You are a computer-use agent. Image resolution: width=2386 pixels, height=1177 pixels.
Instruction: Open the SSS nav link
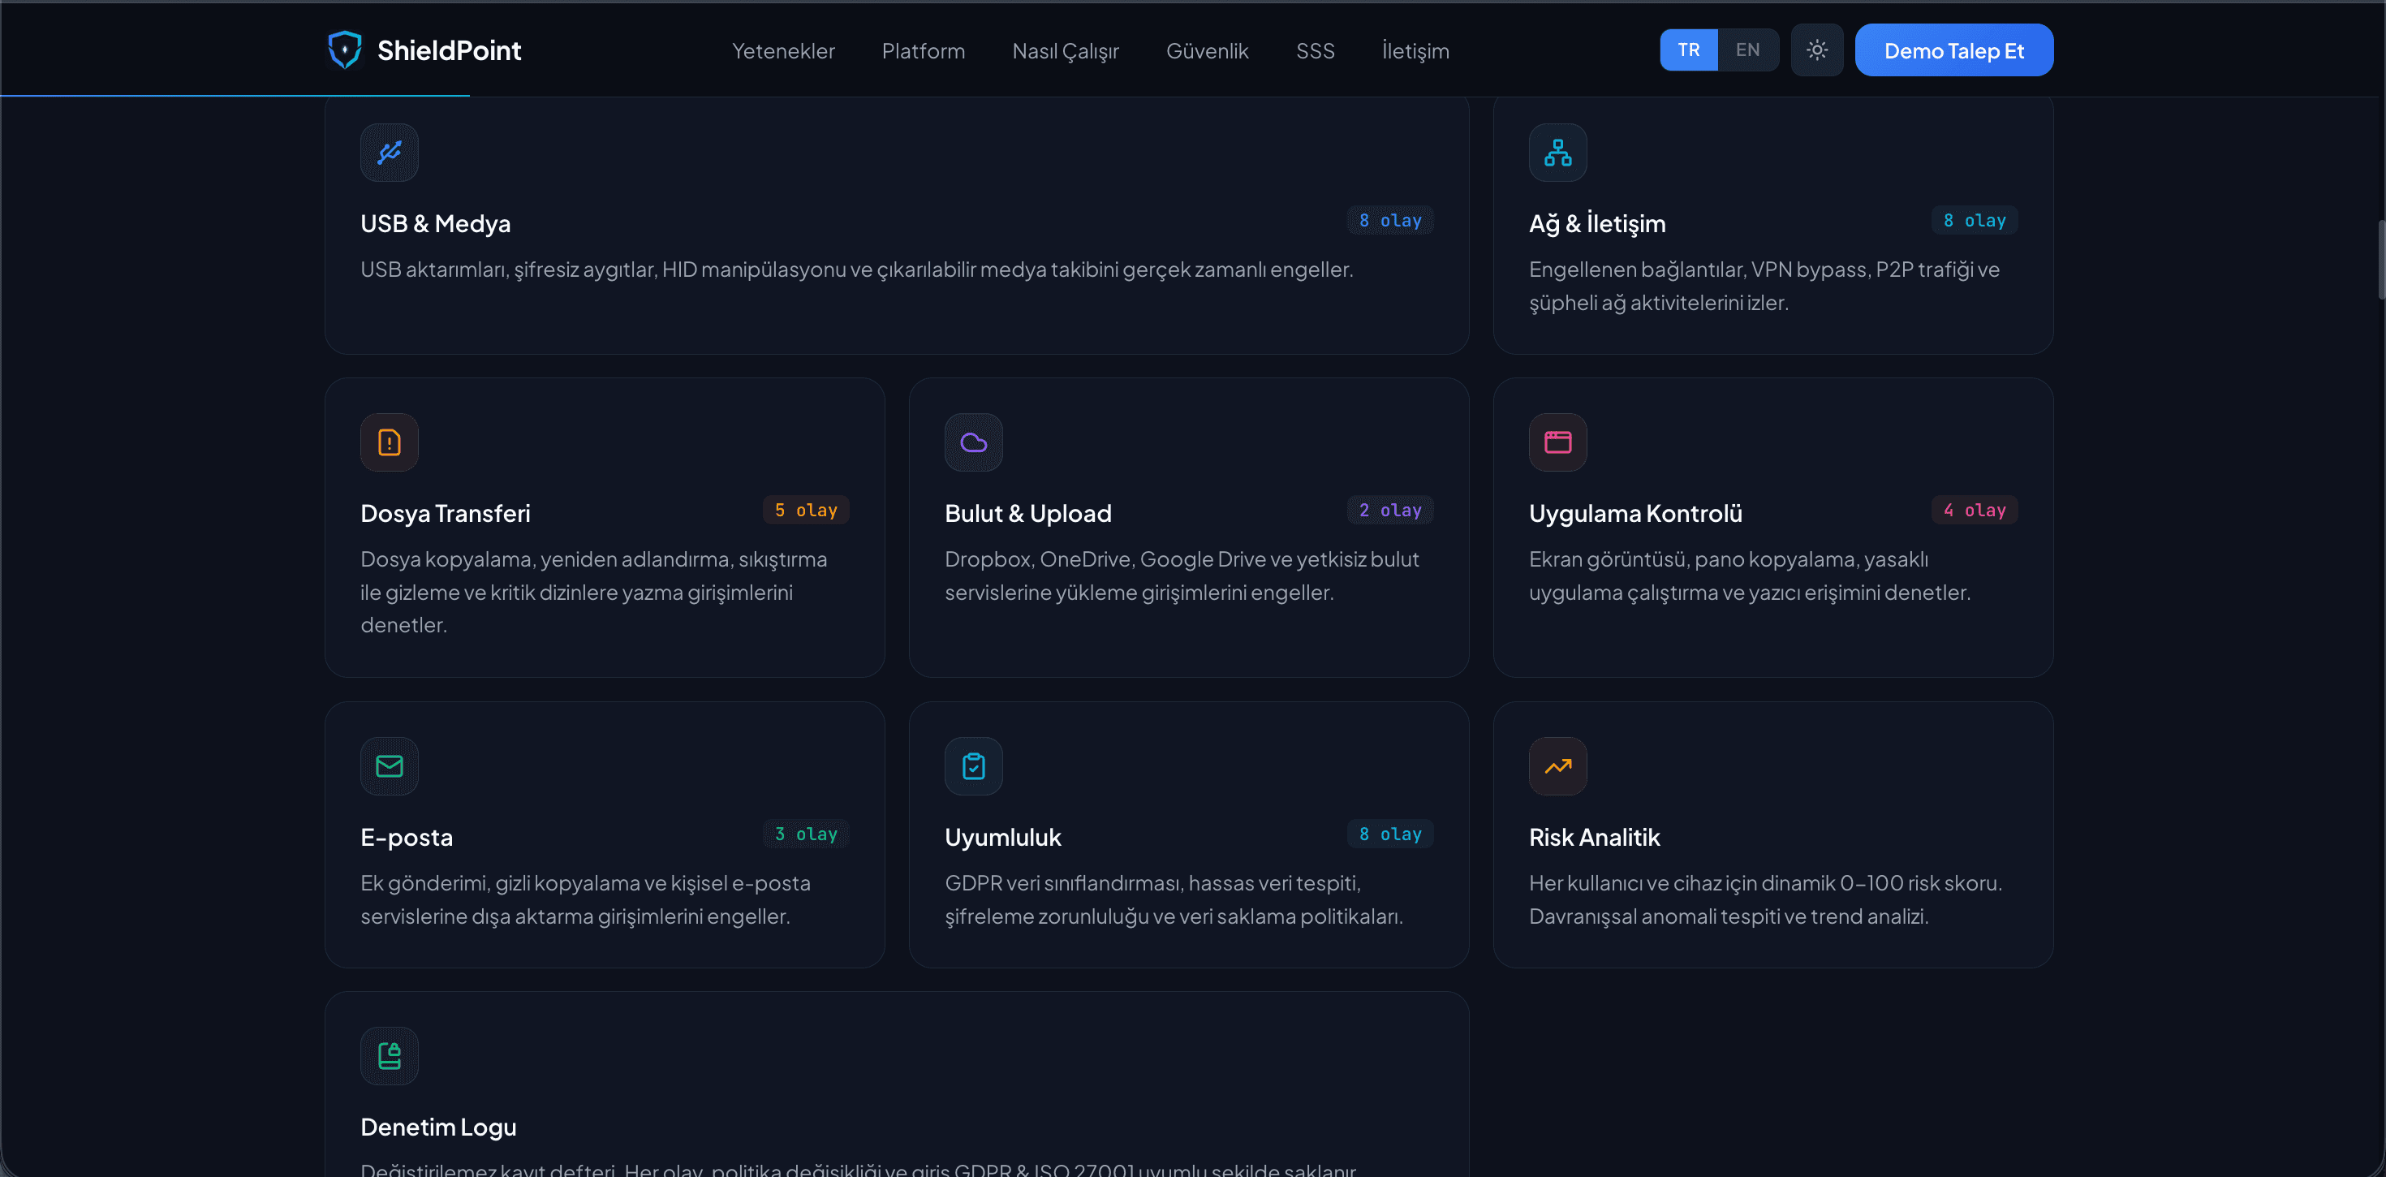(x=1315, y=51)
